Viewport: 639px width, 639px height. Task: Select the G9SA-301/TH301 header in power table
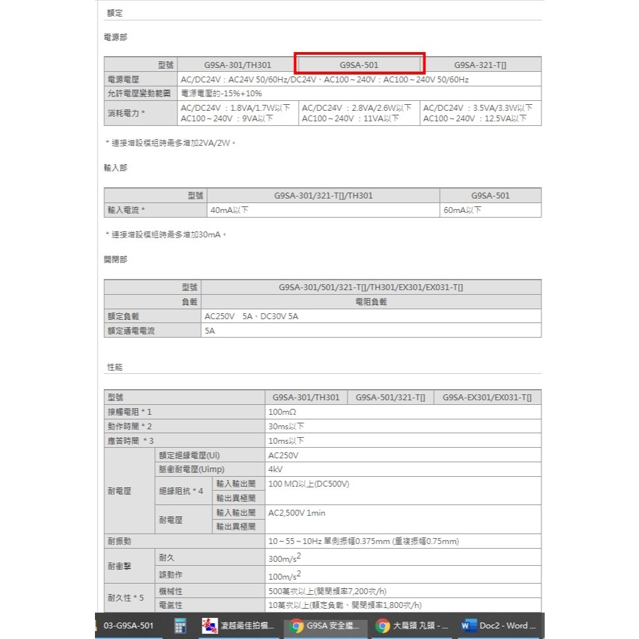click(x=237, y=65)
